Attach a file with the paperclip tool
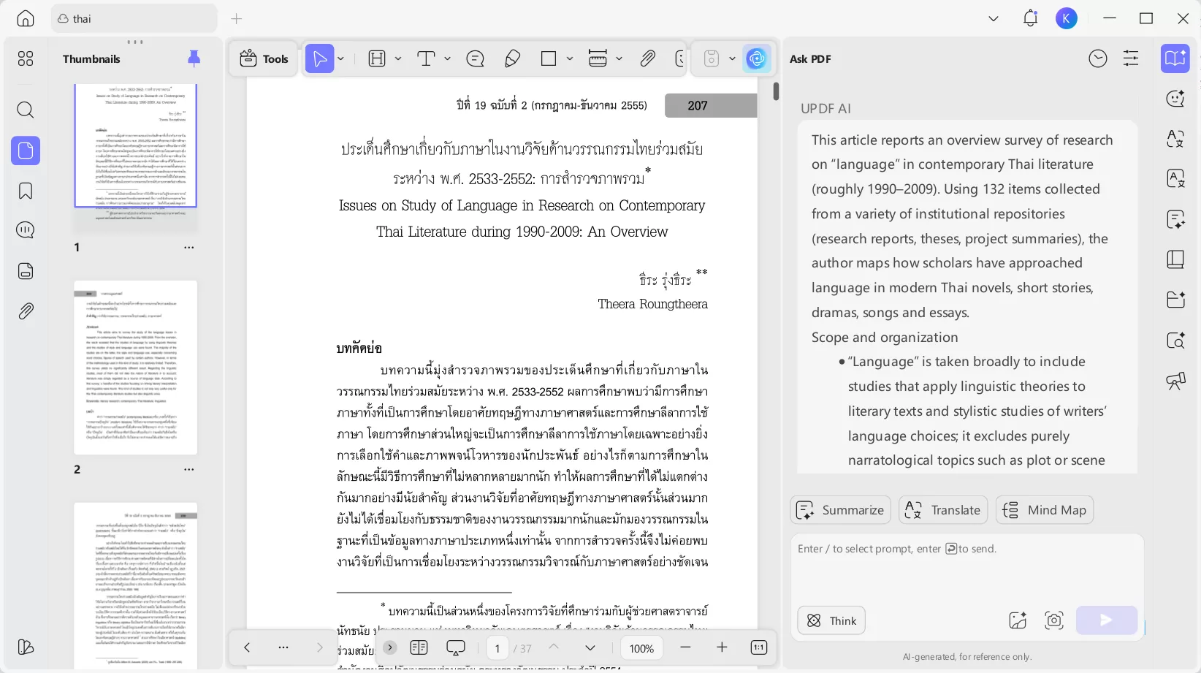The image size is (1201, 673). 647,58
